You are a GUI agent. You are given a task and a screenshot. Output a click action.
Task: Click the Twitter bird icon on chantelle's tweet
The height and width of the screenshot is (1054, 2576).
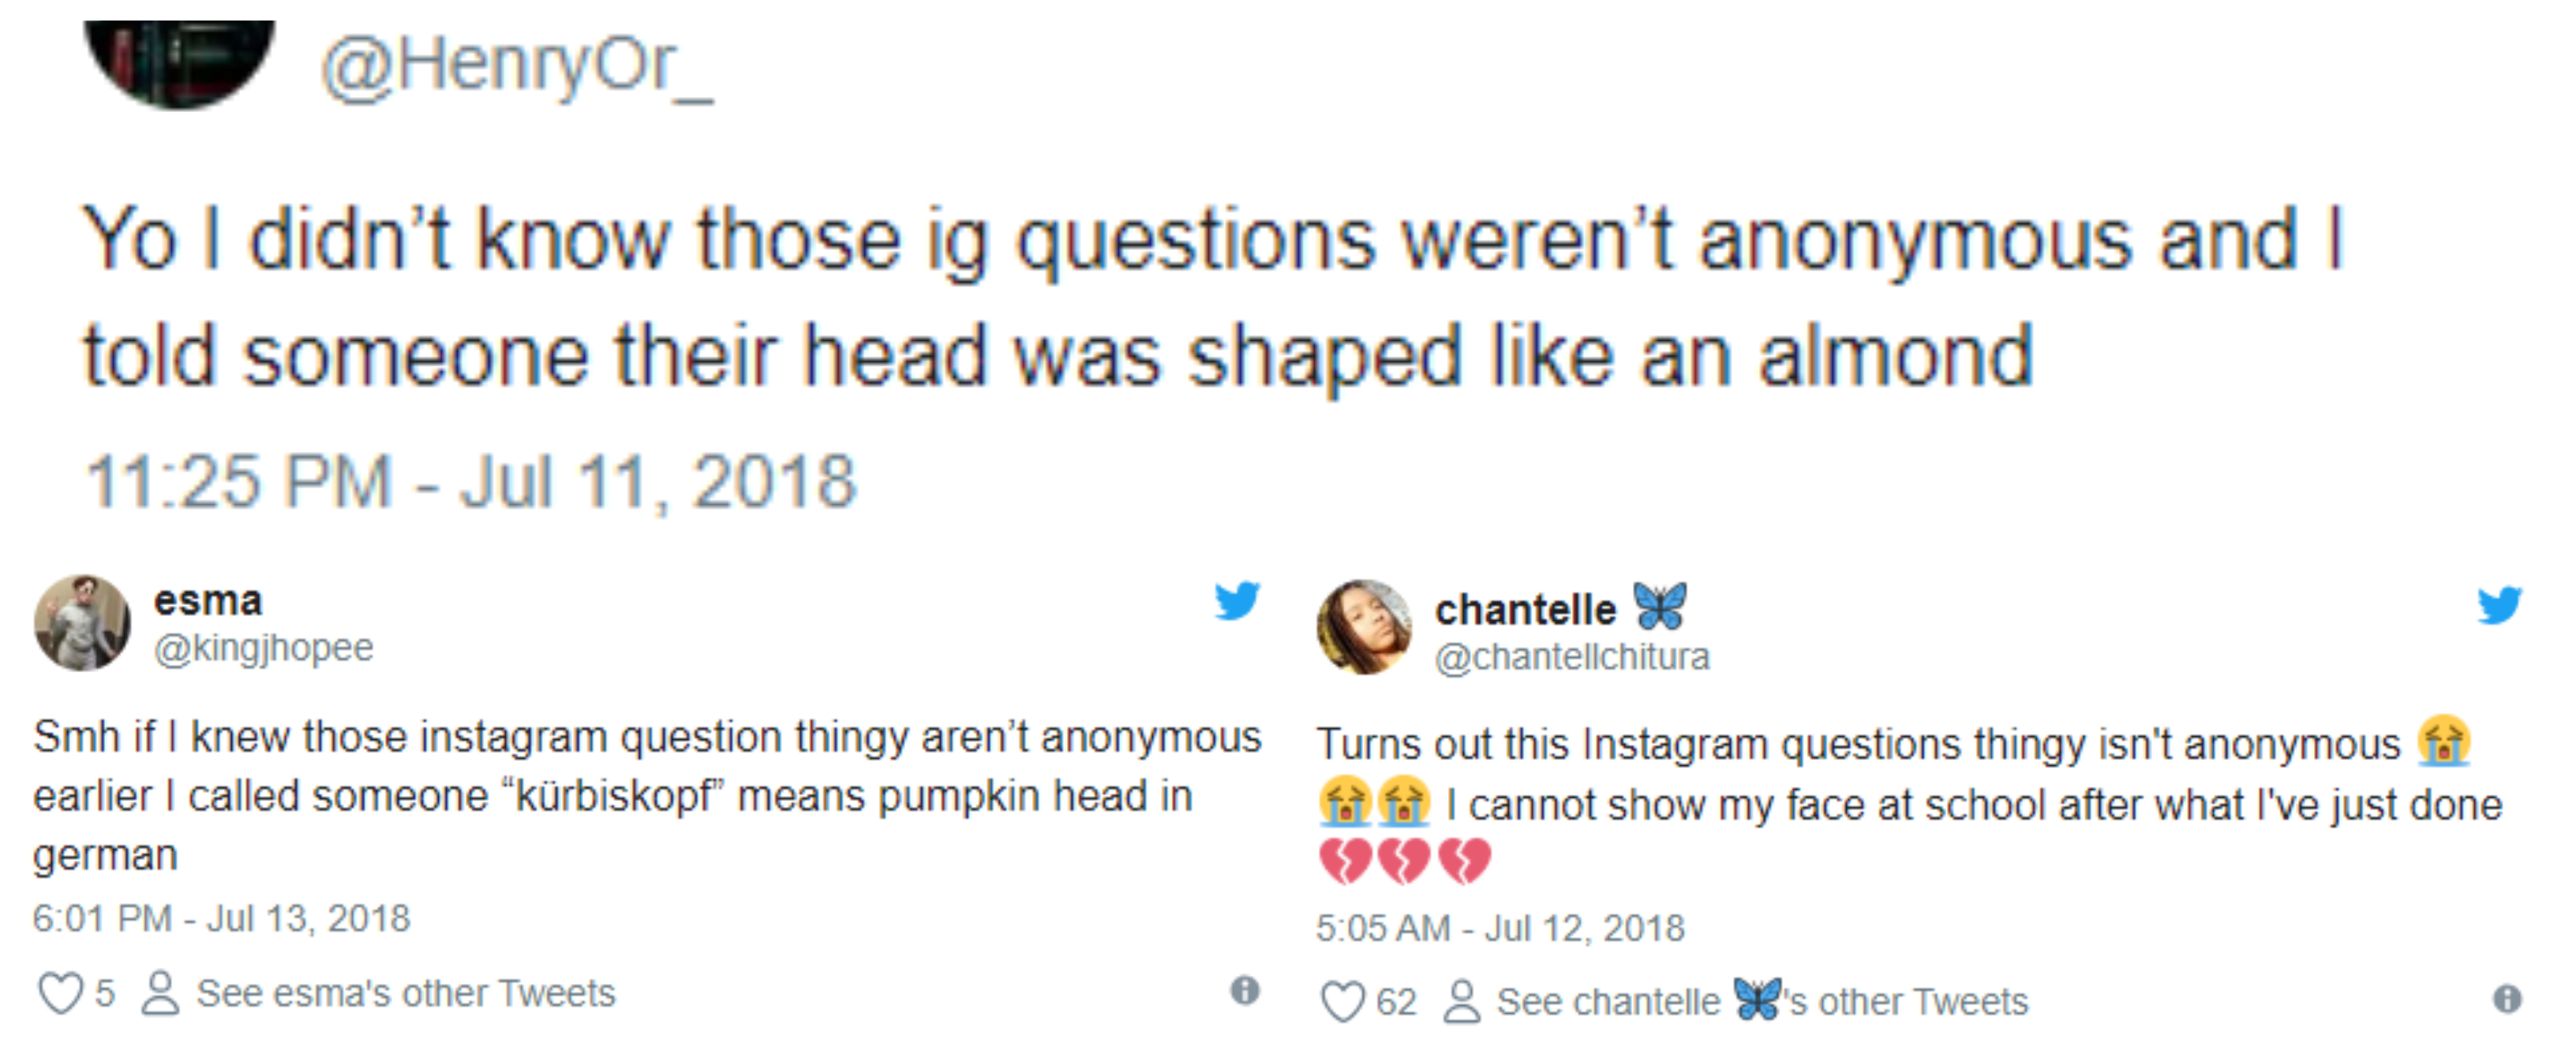[x=2499, y=604]
